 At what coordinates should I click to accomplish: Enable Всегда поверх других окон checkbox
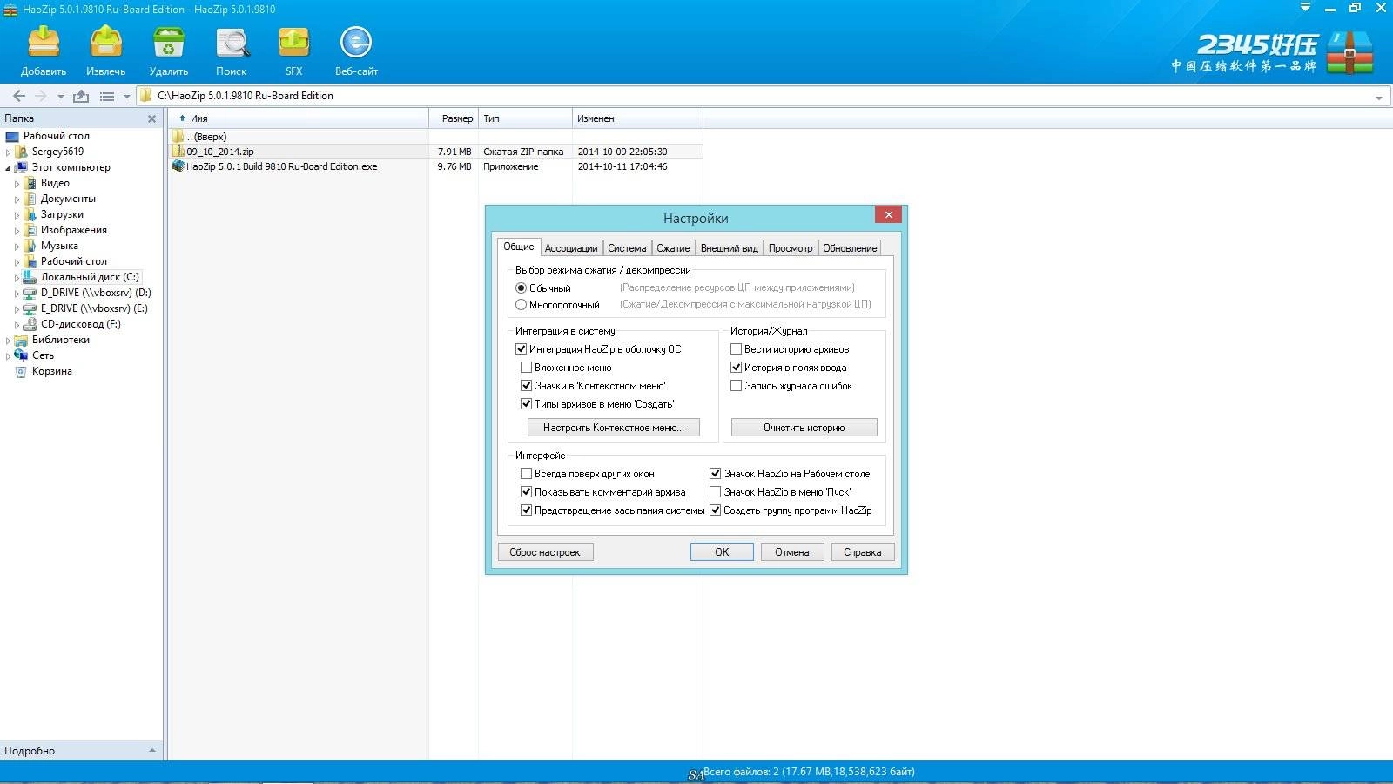tap(526, 474)
